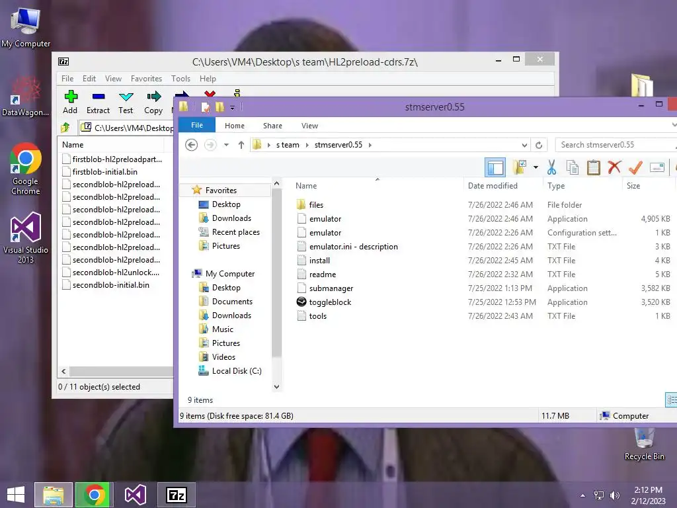
Task: Open the Tools menu in 7-Zip
Action: pos(180,79)
